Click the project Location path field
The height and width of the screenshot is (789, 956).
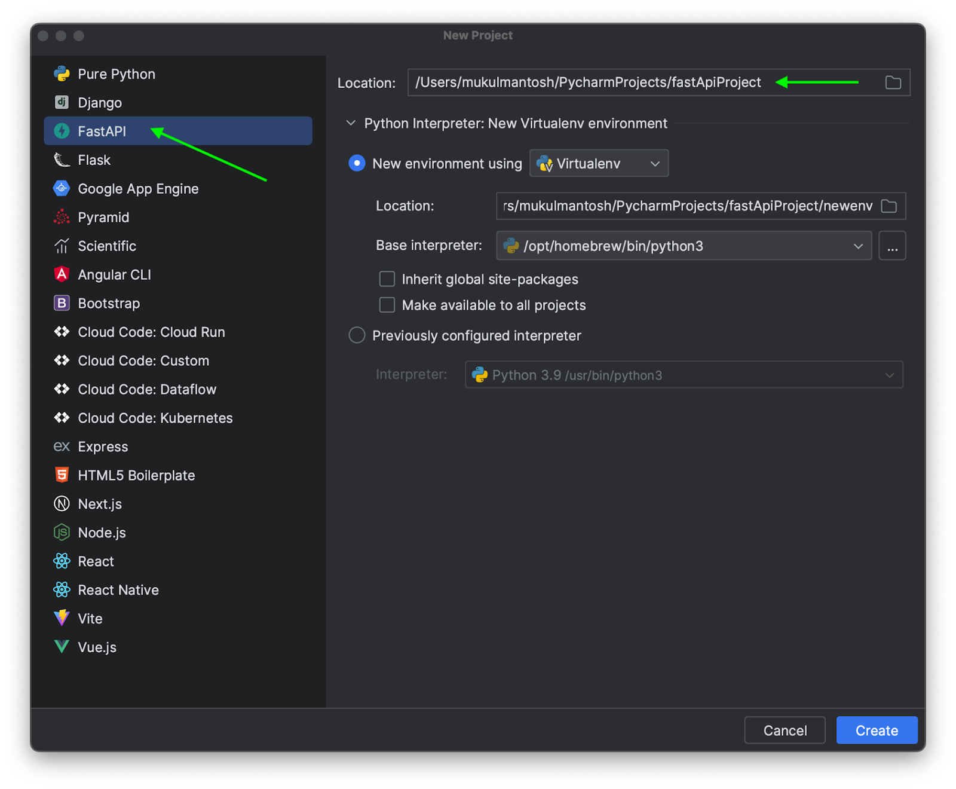point(658,82)
